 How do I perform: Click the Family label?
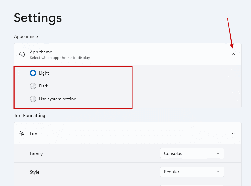coord(36,154)
